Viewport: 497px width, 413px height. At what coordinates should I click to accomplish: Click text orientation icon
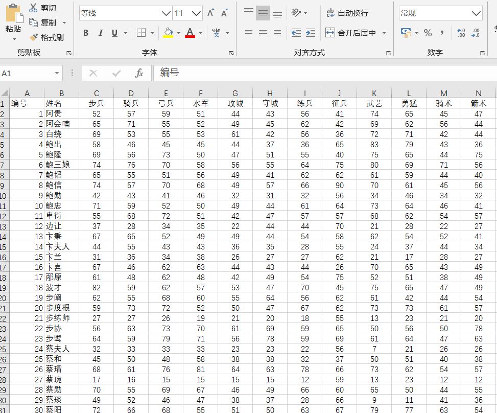click(x=296, y=13)
